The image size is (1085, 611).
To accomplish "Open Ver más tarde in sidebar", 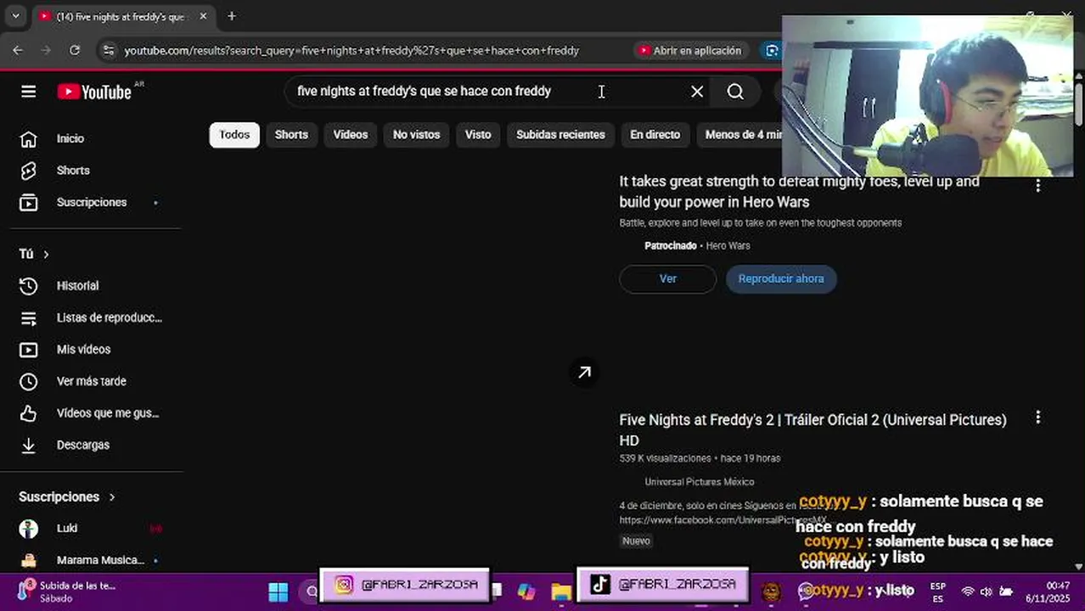I will click(91, 381).
